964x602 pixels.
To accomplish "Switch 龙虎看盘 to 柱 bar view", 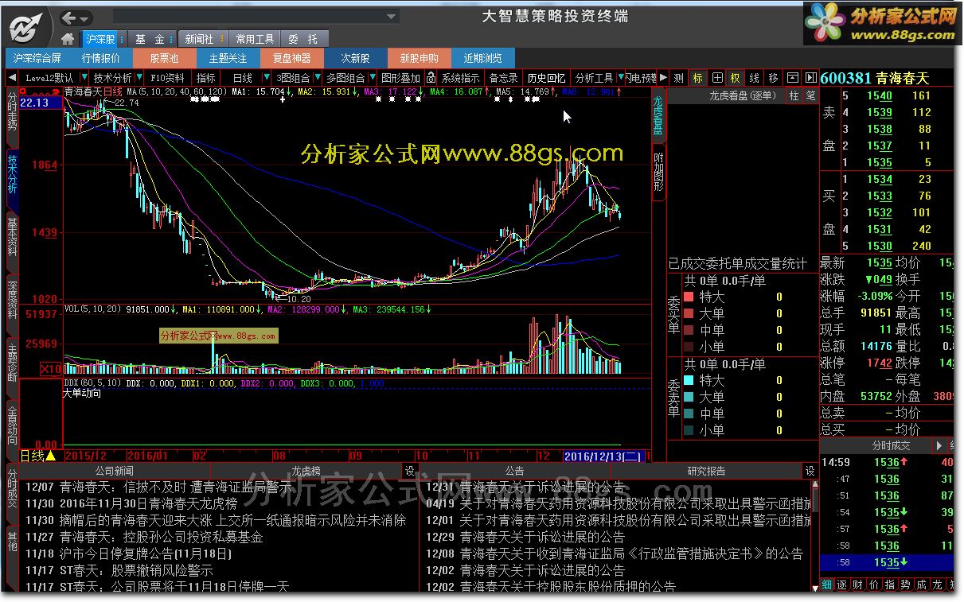I will pyautogui.click(x=794, y=95).
